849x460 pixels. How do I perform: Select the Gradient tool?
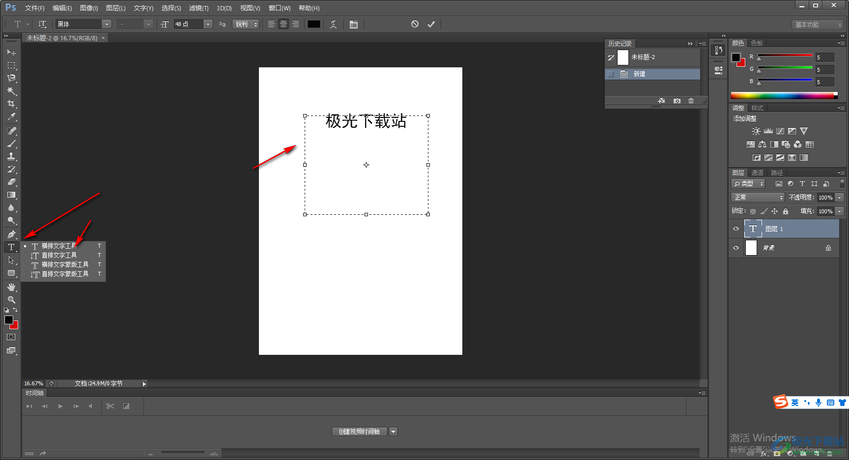(x=11, y=195)
